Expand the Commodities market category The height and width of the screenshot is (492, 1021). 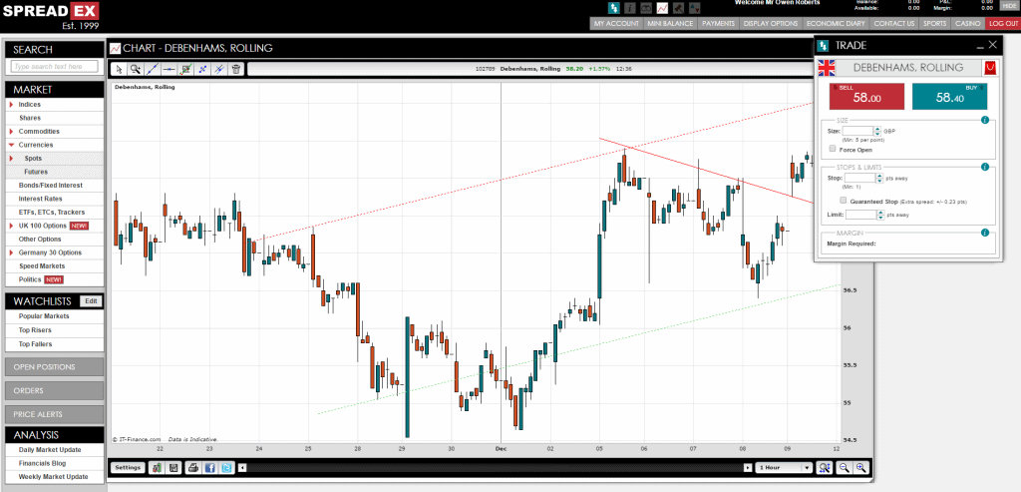(39, 131)
